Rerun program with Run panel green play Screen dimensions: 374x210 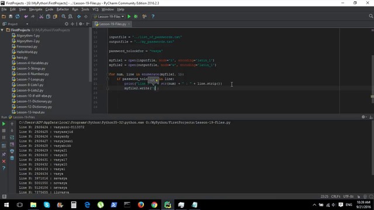(x=4, y=124)
